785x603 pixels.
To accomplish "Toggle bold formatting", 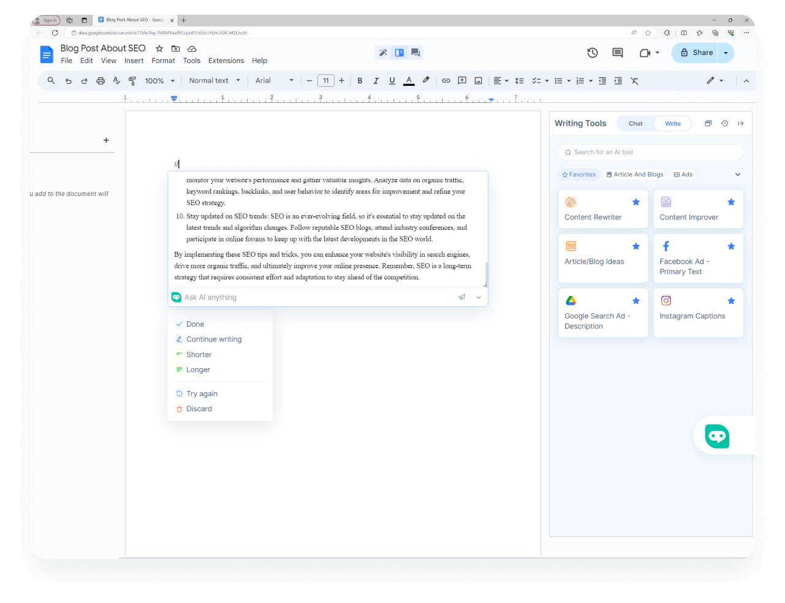I will click(360, 80).
